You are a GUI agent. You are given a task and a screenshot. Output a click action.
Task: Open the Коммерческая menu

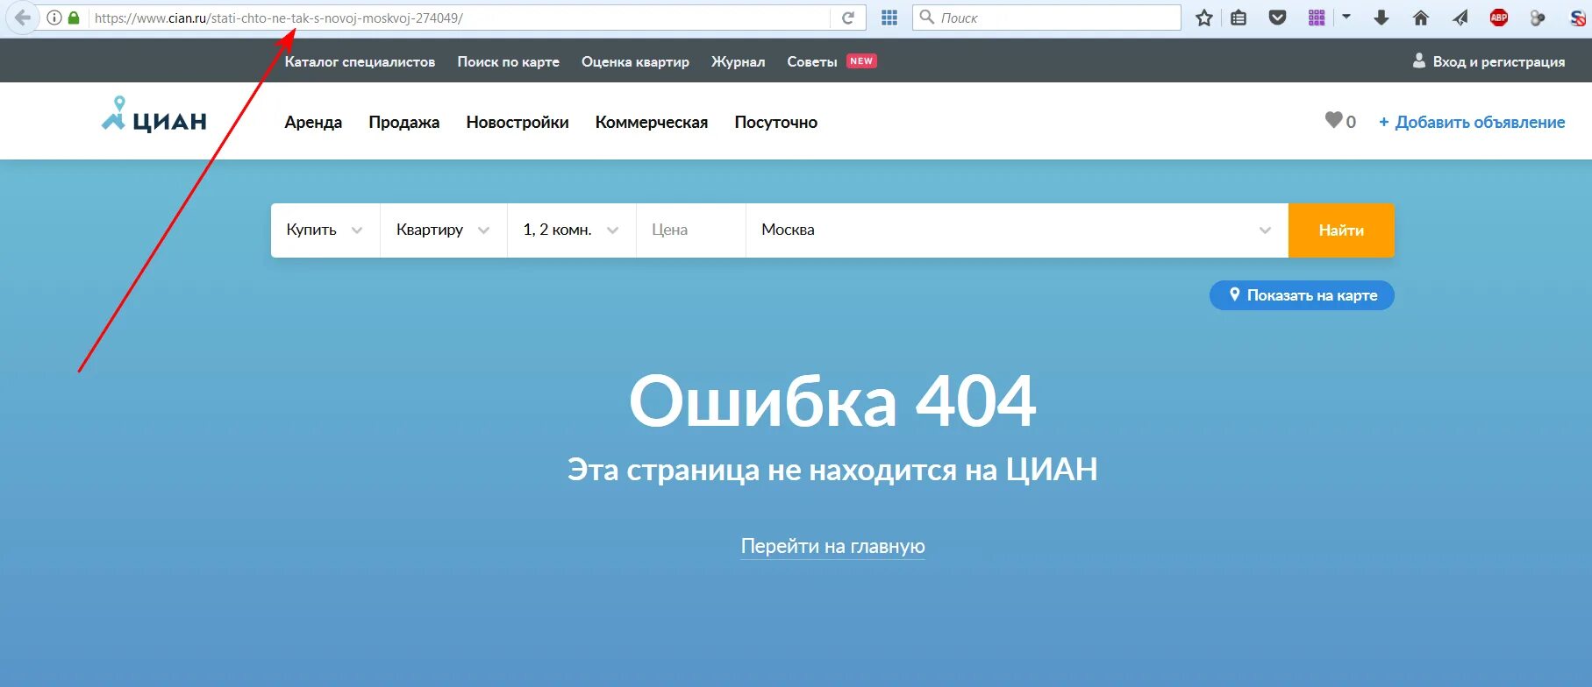[651, 122]
